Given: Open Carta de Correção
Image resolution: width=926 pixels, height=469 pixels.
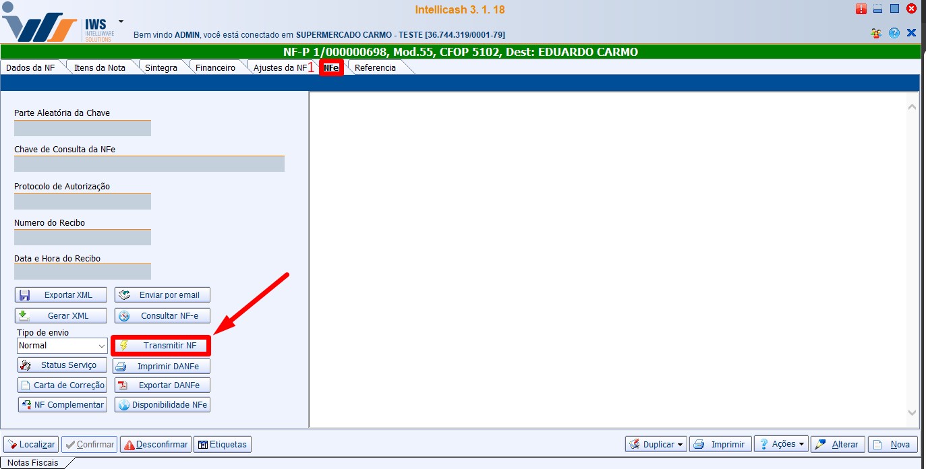Looking at the screenshot, I should 62,385.
